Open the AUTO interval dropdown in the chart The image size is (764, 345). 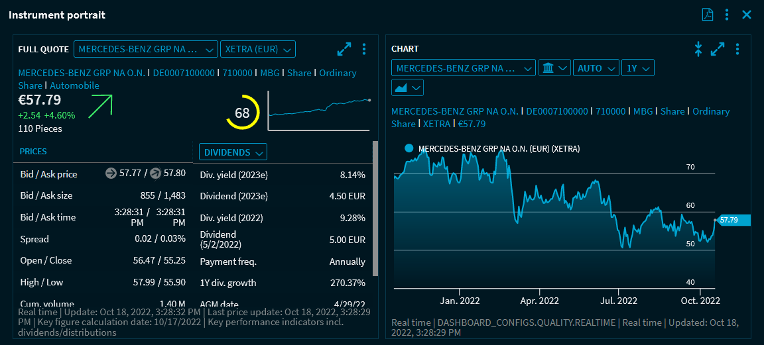(596, 68)
